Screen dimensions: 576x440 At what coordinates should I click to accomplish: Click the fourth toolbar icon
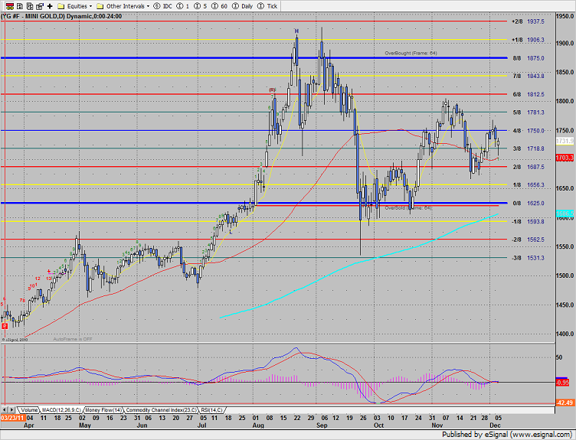coord(38,5)
